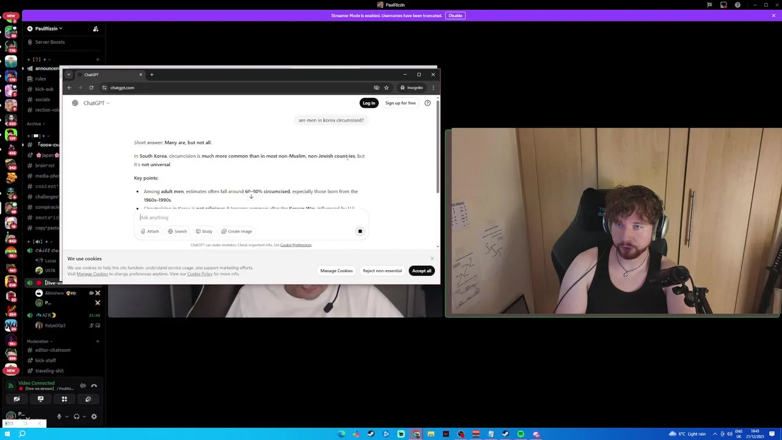Viewport: 782px width, 440px height.
Task: Click the Windows Start button
Action: (x=7, y=434)
